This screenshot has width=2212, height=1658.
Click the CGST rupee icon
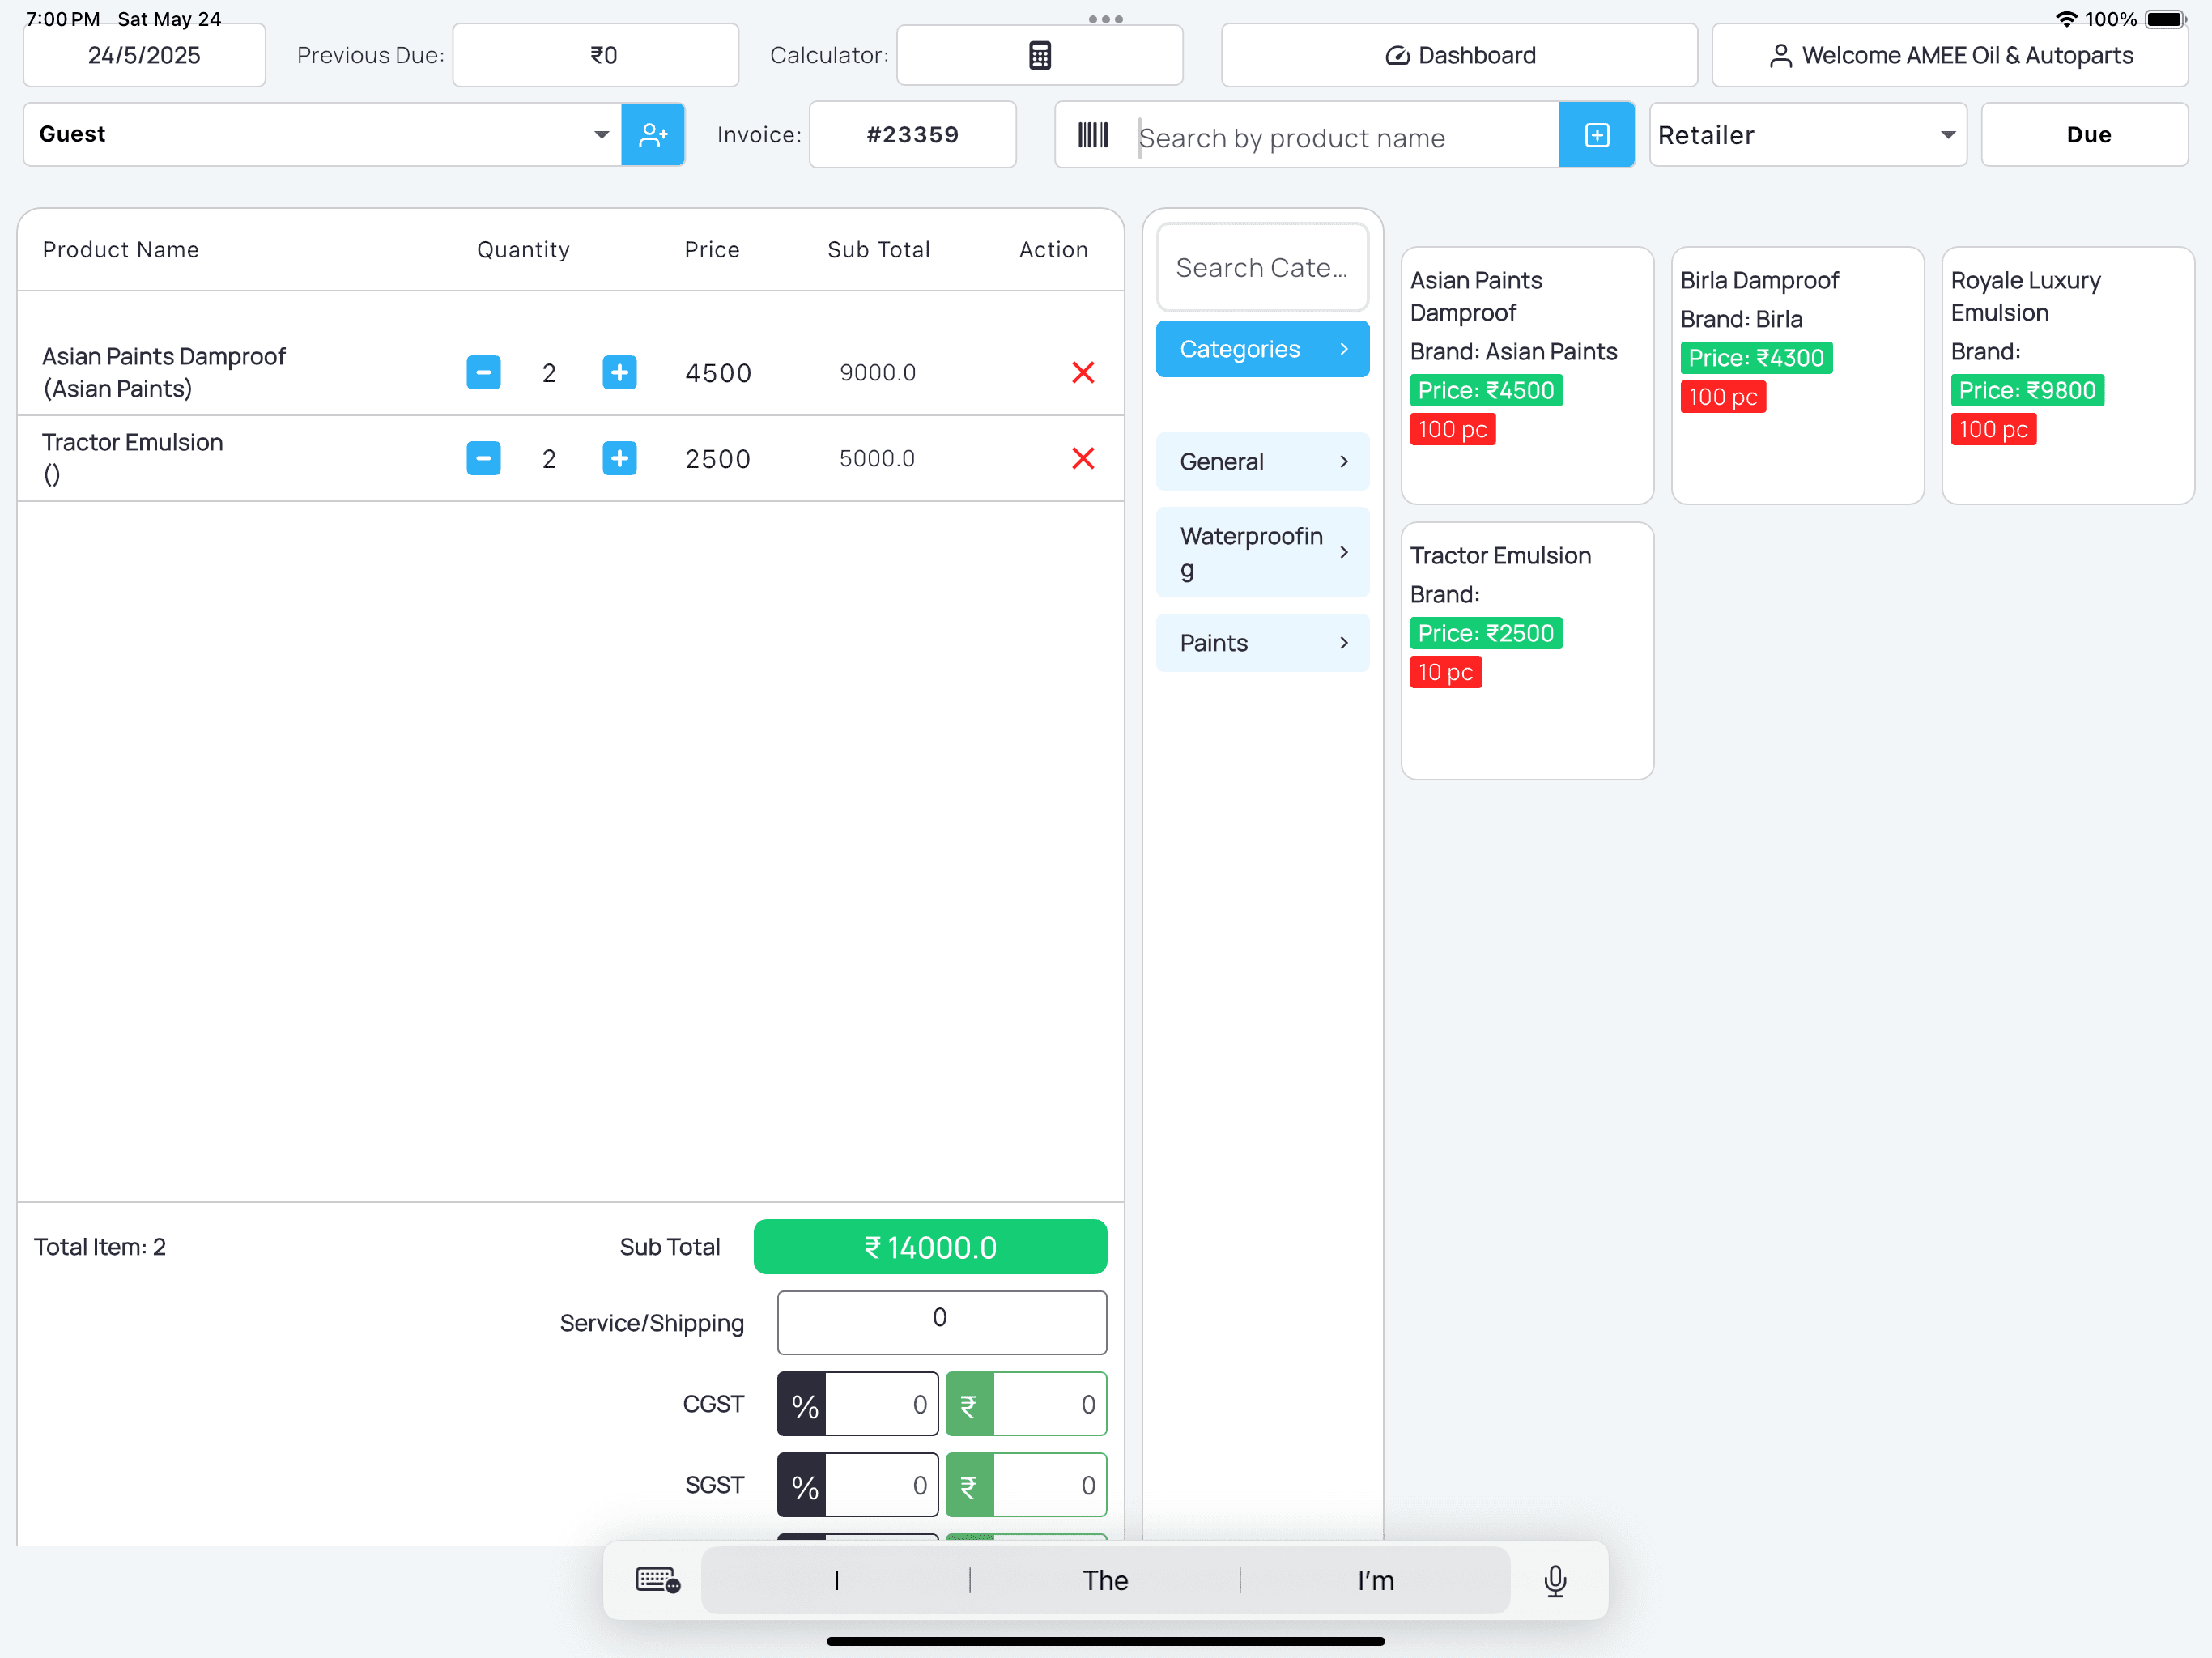[x=969, y=1405]
